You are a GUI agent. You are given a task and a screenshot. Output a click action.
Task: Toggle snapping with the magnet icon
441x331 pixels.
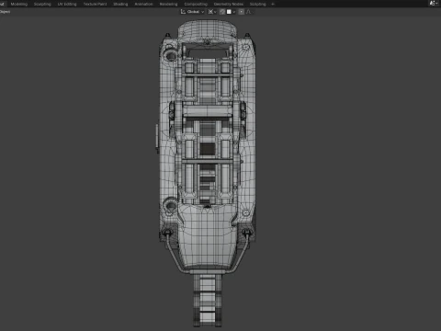point(222,12)
